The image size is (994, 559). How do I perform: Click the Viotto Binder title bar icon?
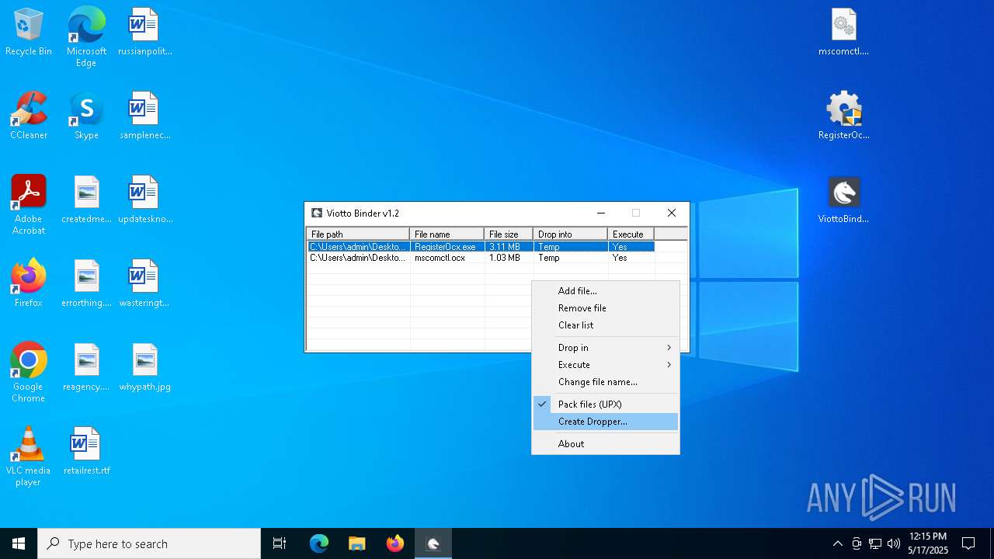[317, 213]
